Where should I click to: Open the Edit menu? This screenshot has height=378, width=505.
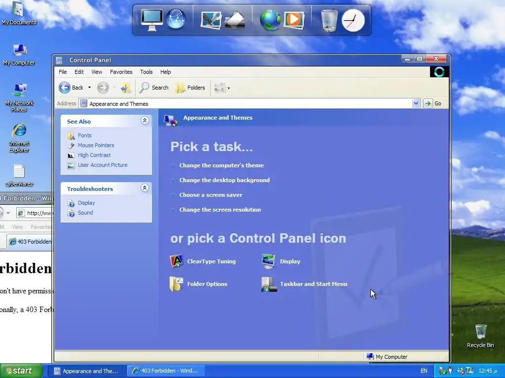79,72
